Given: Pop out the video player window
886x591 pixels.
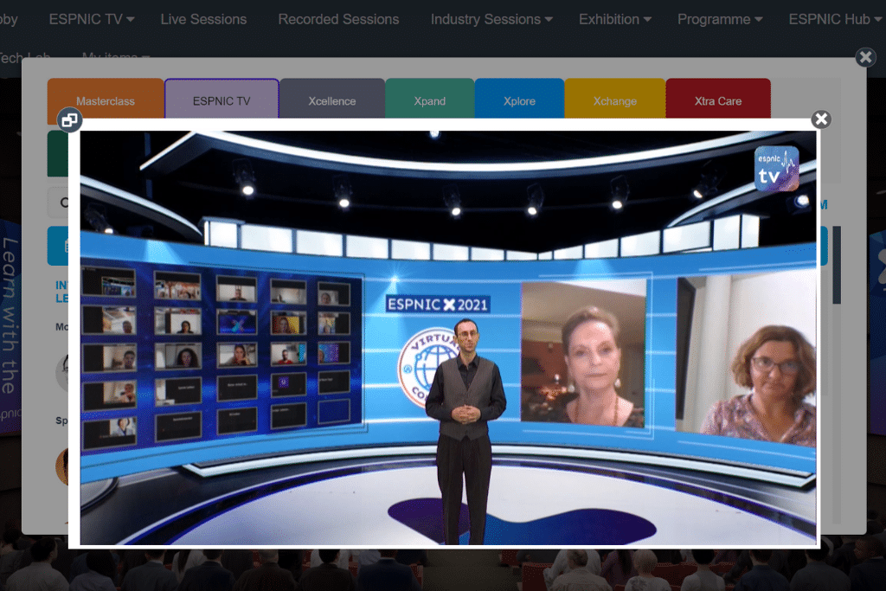Looking at the screenshot, I should (x=69, y=119).
